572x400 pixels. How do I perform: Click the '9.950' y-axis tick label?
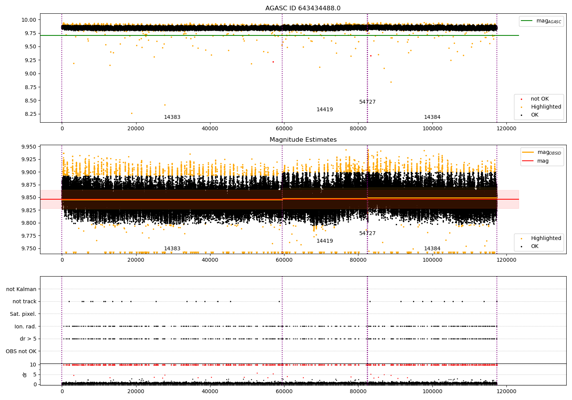(x=29, y=147)
